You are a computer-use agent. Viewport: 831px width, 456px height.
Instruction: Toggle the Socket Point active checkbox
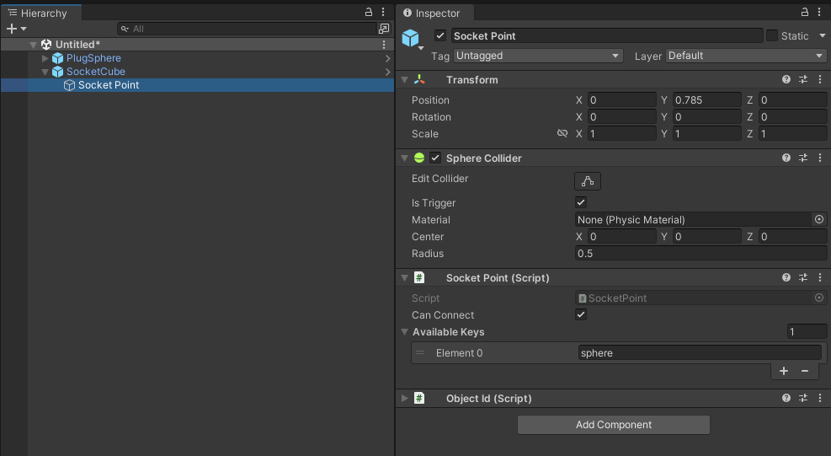coord(439,35)
